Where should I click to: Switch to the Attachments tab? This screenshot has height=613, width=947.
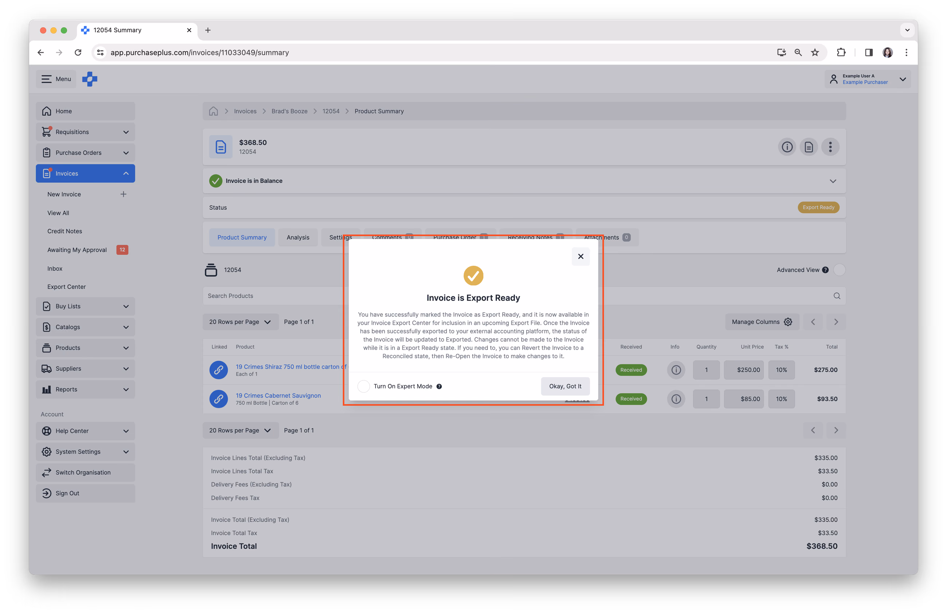click(607, 237)
